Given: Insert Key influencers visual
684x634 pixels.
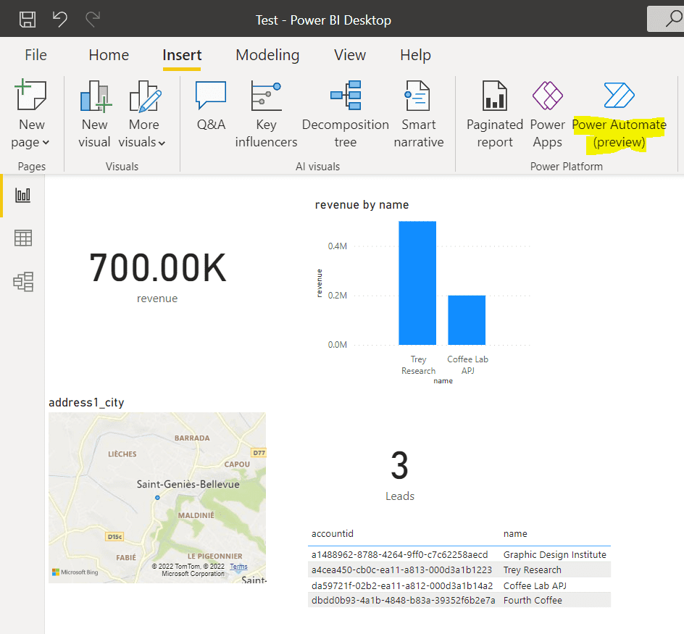Looking at the screenshot, I should pyautogui.click(x=266, y=114).
